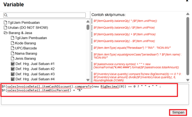Click the inventoryValue RoundingMode.DOWN example
Screen dimensions: 192x117
(x=138, y=77)
